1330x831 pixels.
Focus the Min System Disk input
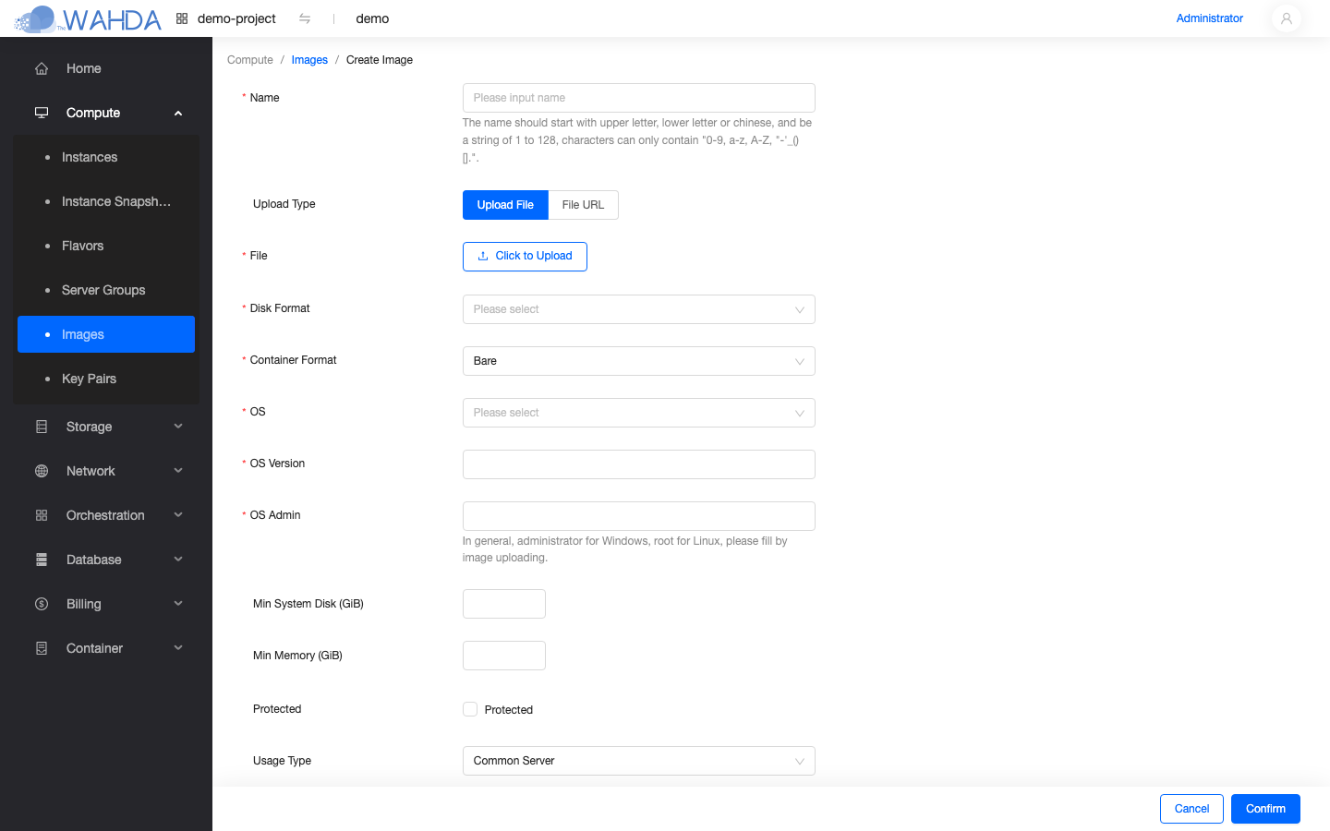[504, 604]
